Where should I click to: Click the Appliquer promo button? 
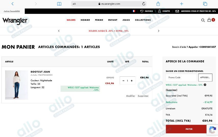[x=205, y=77]
